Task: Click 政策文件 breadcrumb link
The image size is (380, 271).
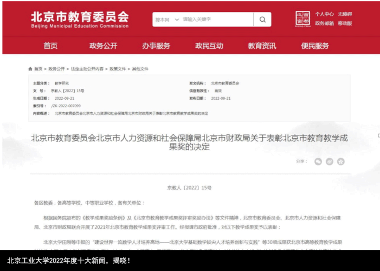Action: pos(118,69)
